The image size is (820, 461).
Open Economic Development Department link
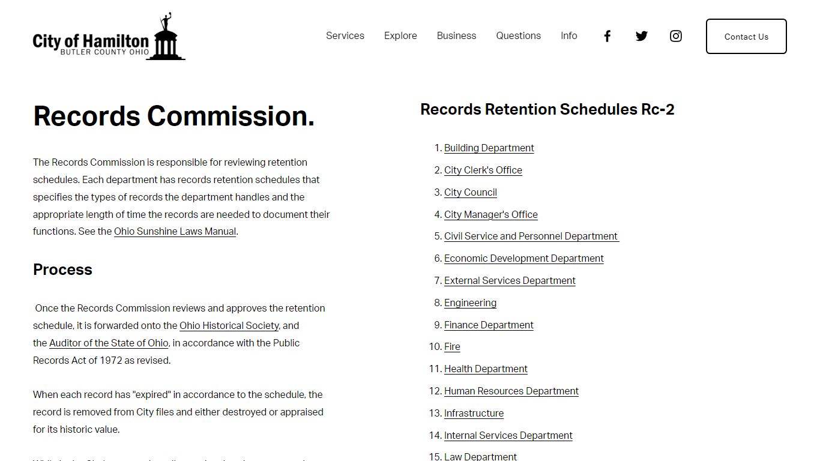tap(524, 259)
